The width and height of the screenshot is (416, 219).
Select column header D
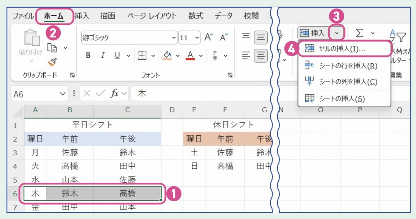coord(172,110)
